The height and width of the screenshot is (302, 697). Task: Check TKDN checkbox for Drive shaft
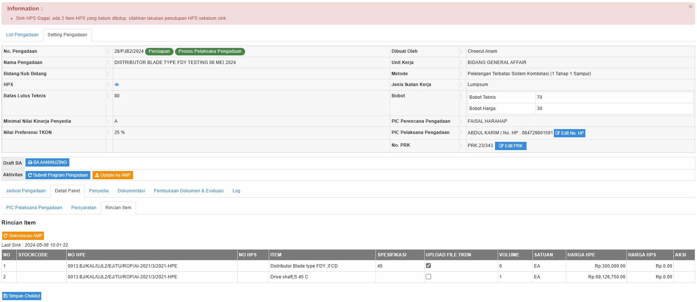pos(428,277)
